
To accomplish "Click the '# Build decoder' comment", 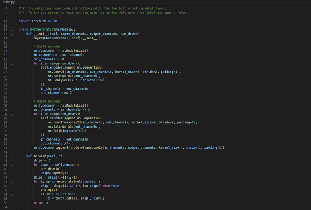I will [47, 101].
